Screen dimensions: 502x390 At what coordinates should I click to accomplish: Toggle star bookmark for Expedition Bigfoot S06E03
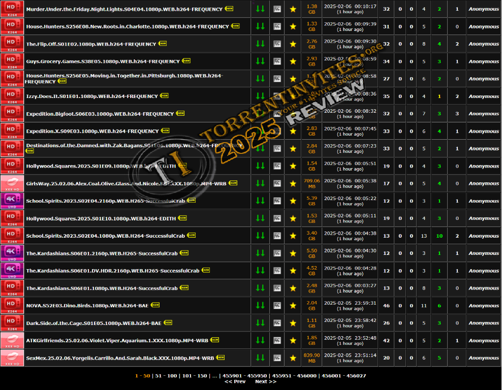point(293,114)
